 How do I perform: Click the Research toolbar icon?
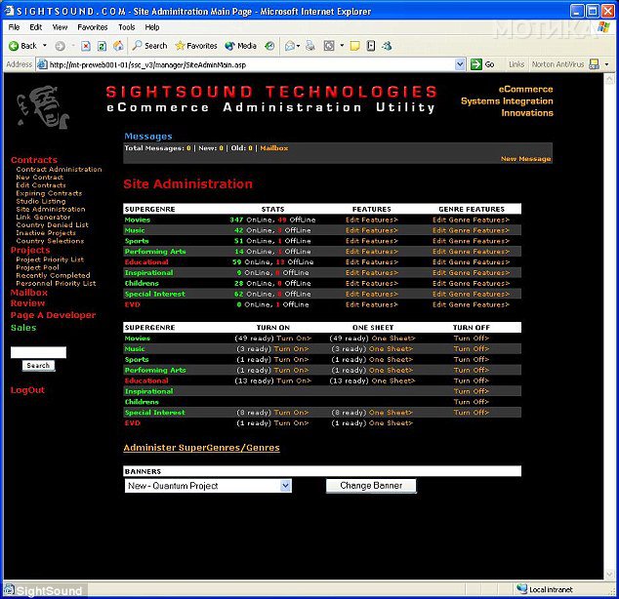(371, 46)
